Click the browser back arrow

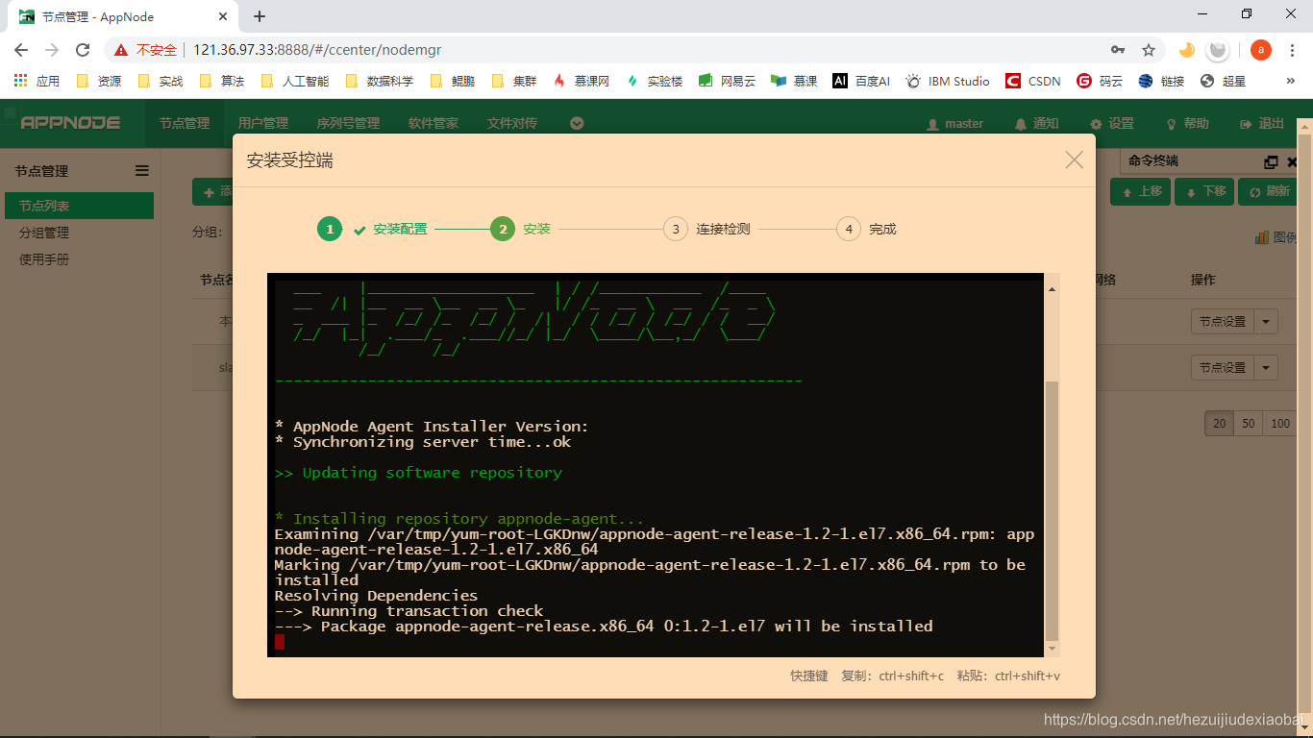(21, 50)
